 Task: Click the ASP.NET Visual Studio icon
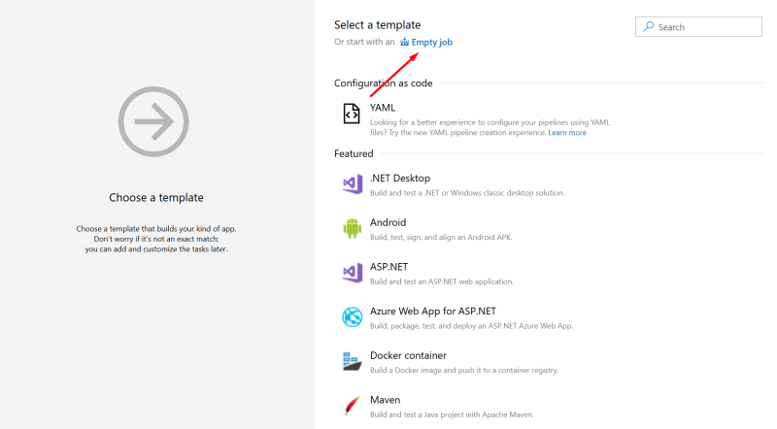[x=353, y=273]
